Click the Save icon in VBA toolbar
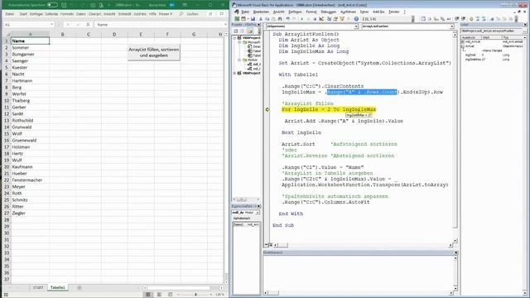 coord(253,19)
